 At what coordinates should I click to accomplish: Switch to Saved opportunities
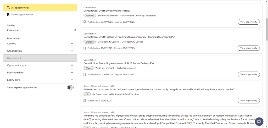pos(22,15)
